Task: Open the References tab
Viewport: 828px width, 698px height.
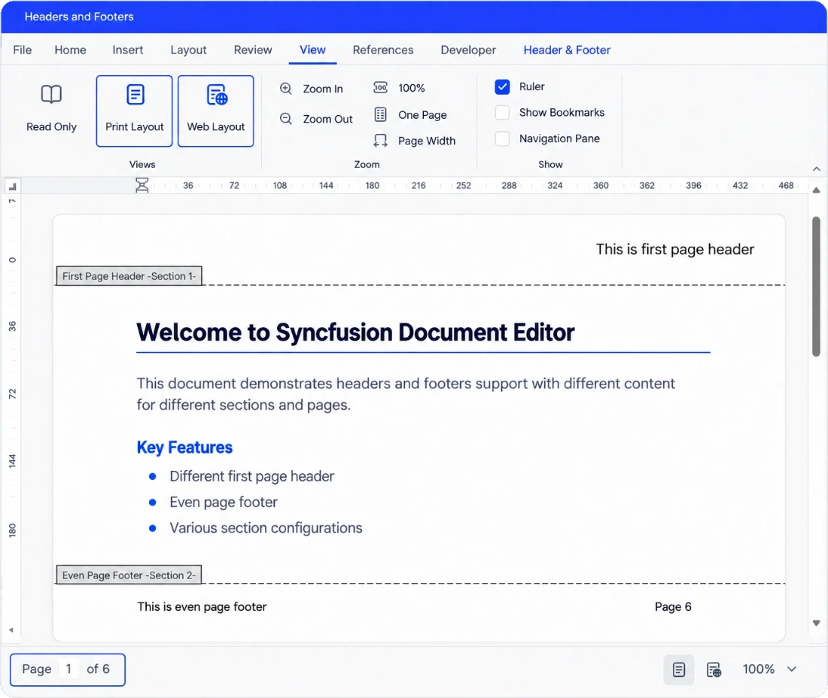Action: (x=383, y=50)
